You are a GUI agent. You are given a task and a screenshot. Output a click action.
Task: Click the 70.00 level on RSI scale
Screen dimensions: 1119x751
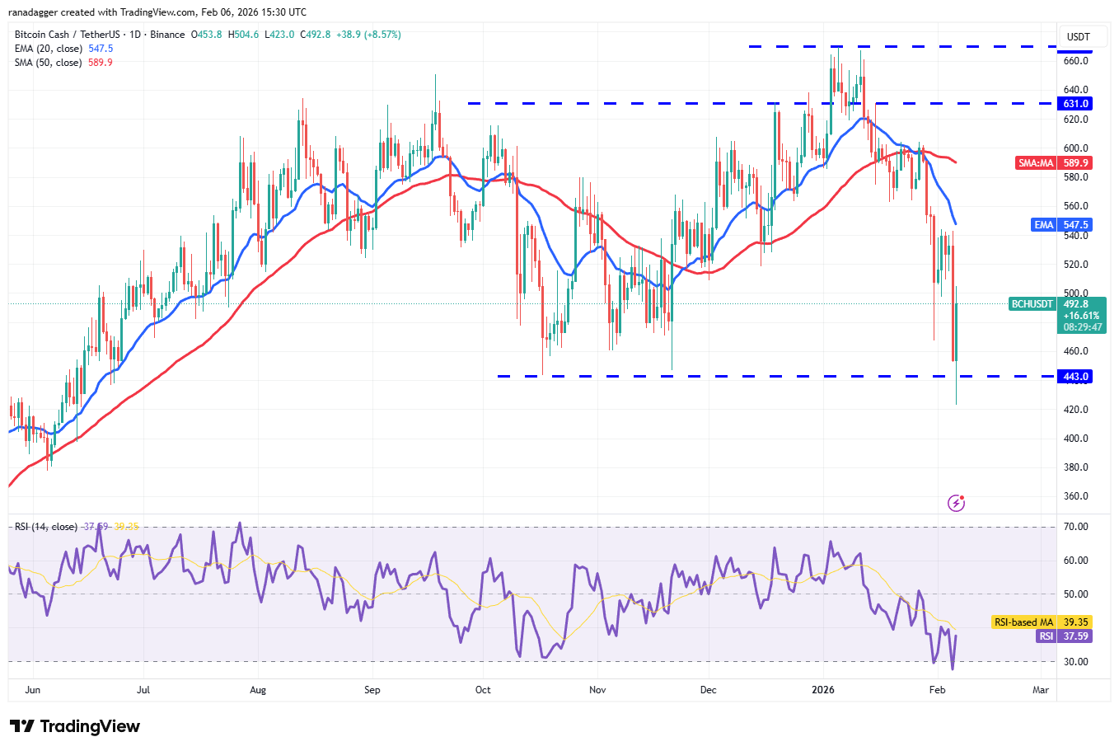[1075, 527]
